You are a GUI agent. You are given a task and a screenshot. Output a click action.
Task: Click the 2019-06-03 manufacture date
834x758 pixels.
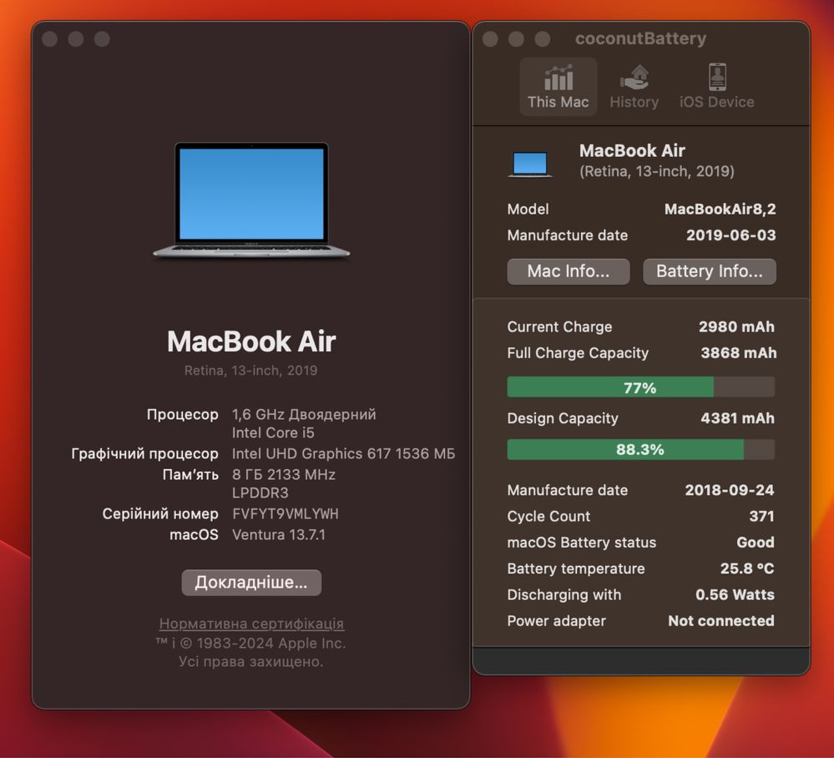pos(730,235)
